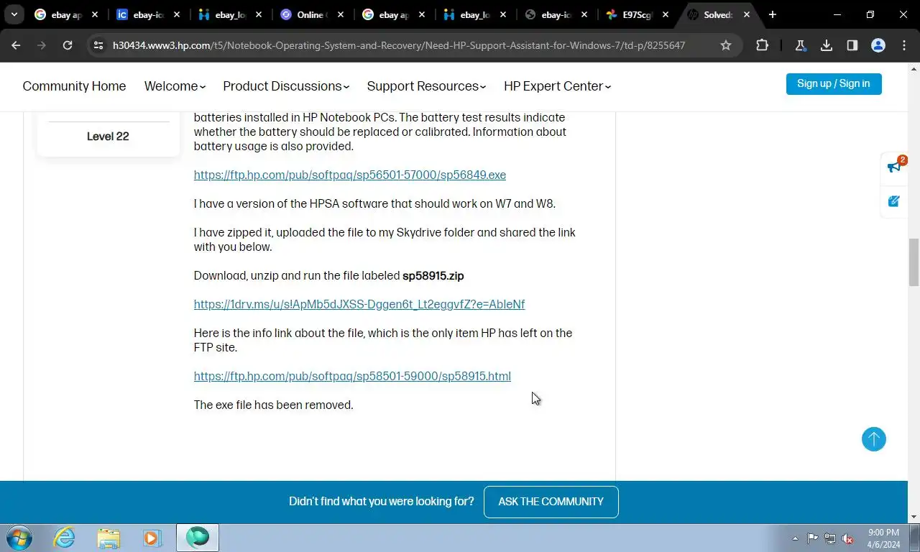Expand Support Resources dropdown

coord(426,86)
